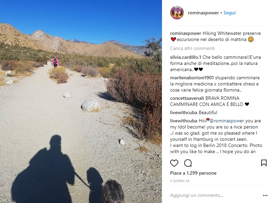Click the @rominaspower mention in comment
The width and height of the screenshot is (268, 203).
coord(227,121)
